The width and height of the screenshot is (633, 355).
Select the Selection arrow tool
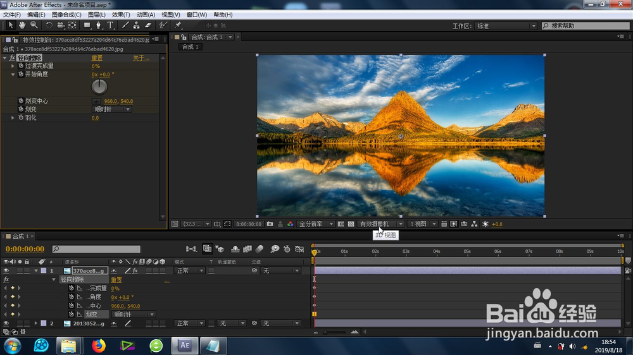point(11,25)
